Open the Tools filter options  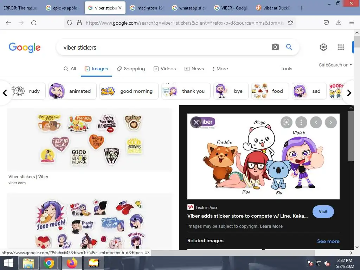[286, 69]
